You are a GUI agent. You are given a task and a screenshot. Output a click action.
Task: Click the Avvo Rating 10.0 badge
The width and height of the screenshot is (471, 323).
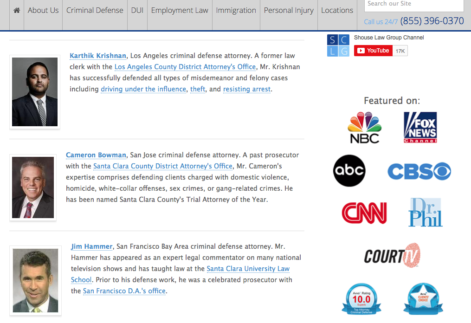(361, 298)
